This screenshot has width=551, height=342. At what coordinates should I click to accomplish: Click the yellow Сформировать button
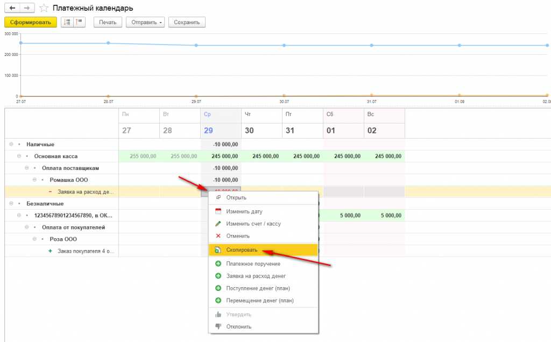tap(31, 22)
